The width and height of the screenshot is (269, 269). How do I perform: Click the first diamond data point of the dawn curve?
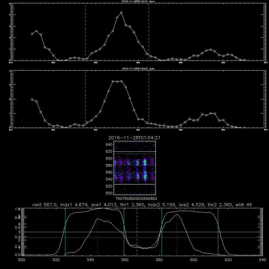click(x=32, y=34)
